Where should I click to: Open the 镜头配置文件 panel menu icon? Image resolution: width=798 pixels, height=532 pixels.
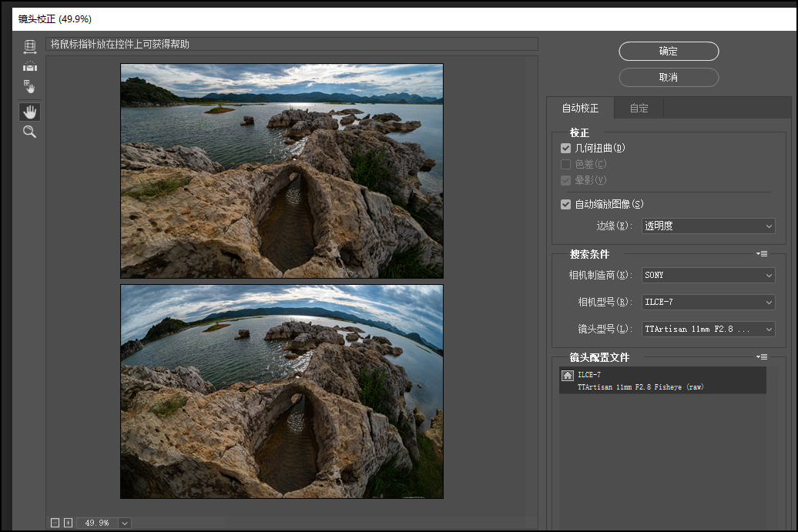[762, 356]
